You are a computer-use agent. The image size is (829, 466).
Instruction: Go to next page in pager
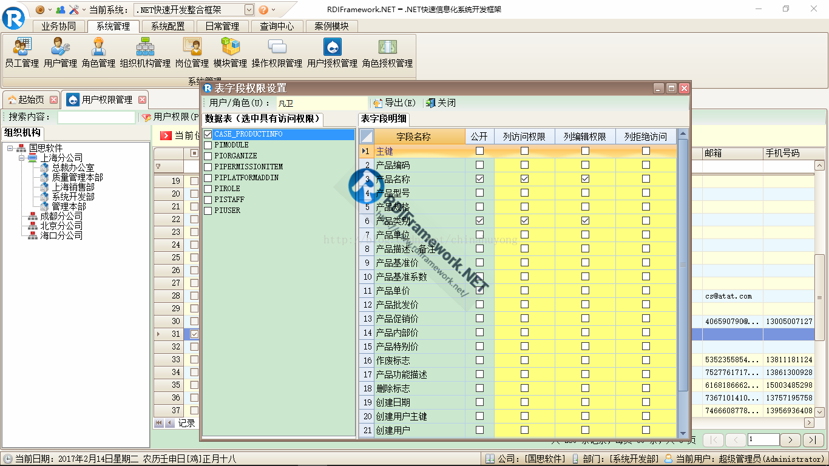click(x=790, y=440)
